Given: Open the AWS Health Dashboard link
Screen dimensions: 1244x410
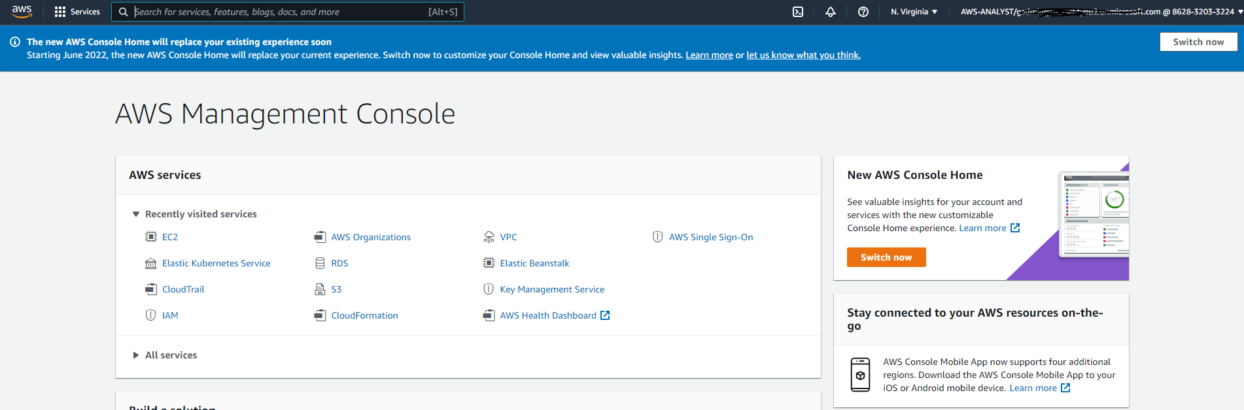Looking at the screenshot, I should pyautogui.click(x=548, y=315).
